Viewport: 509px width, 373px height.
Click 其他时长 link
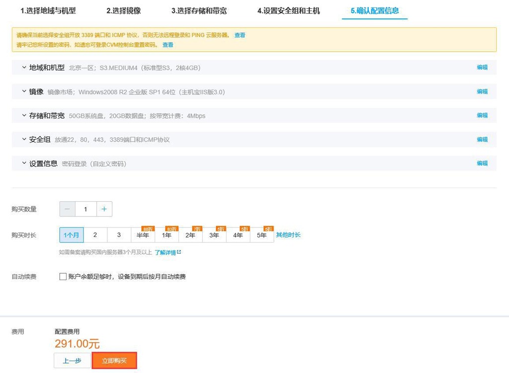tap(288, 235)
